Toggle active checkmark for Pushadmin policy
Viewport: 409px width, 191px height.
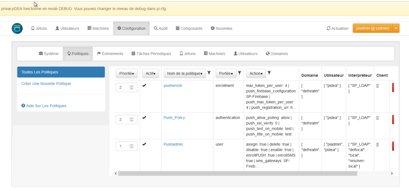(144, 144)
